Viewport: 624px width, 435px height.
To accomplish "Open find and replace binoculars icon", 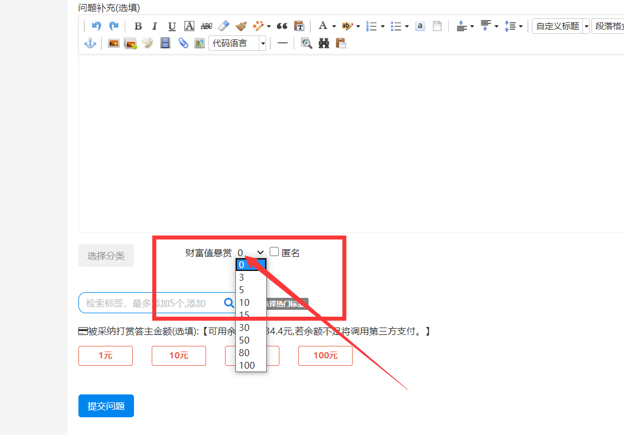I will pyautogui.click(x=324, y=43).
